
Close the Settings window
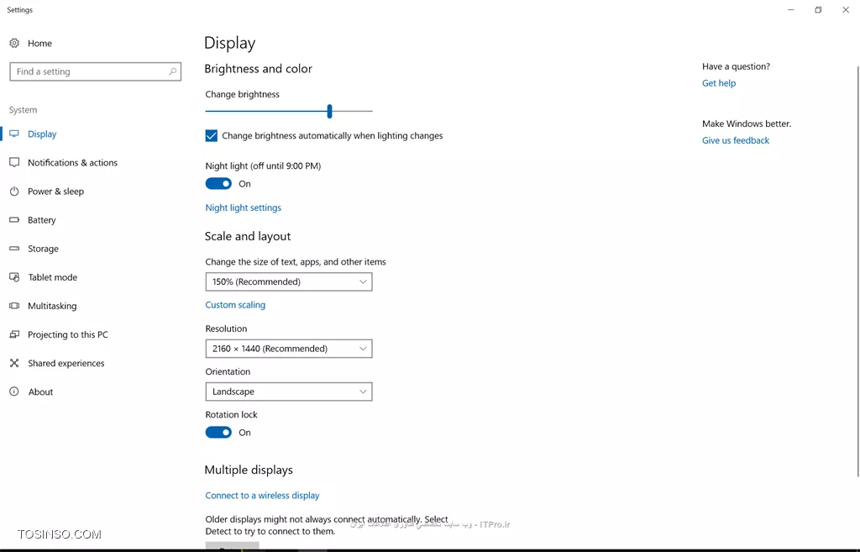[846, 10]
